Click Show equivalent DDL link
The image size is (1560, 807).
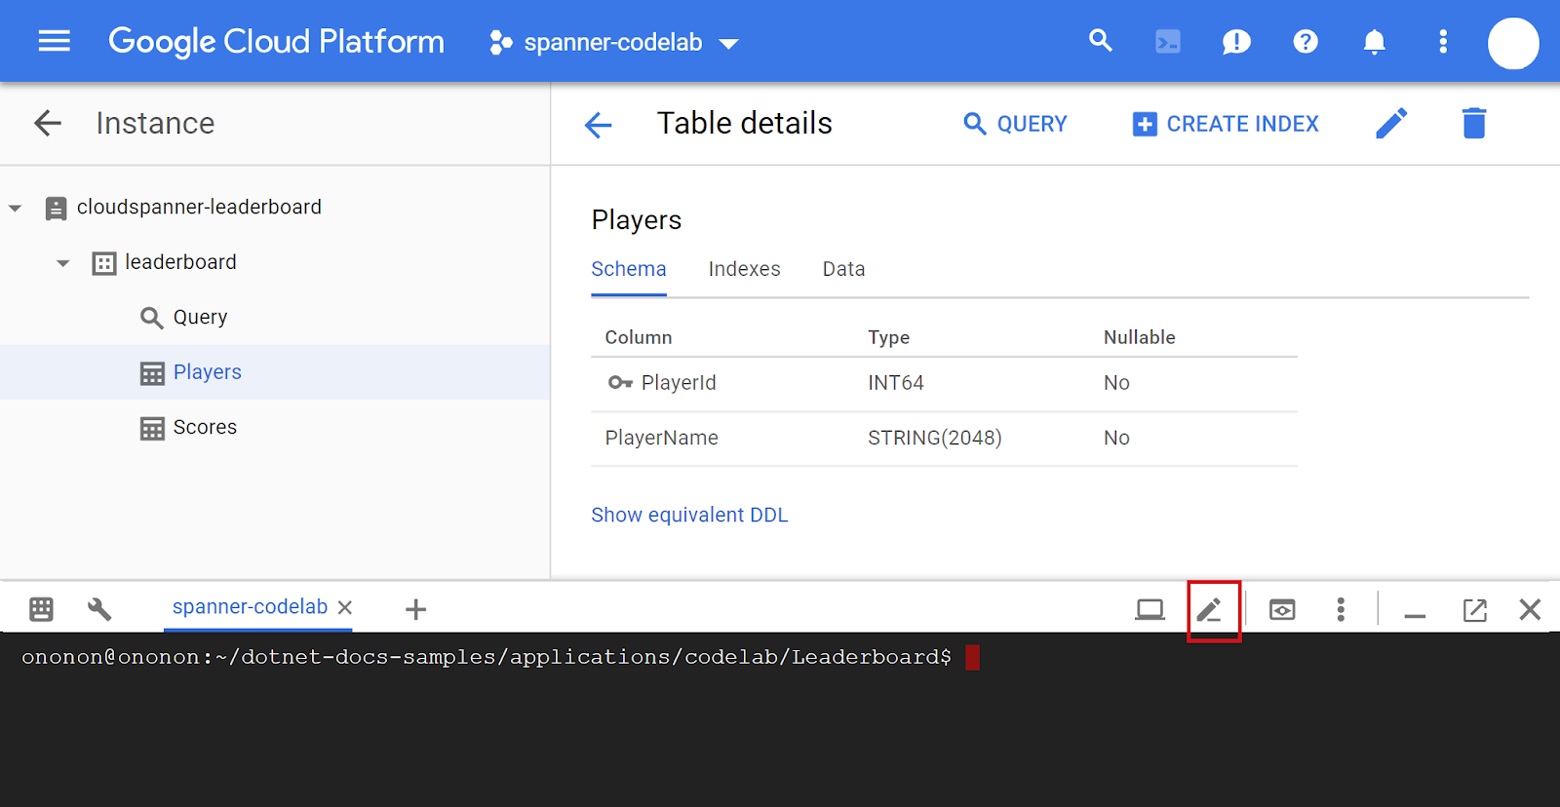689,515
